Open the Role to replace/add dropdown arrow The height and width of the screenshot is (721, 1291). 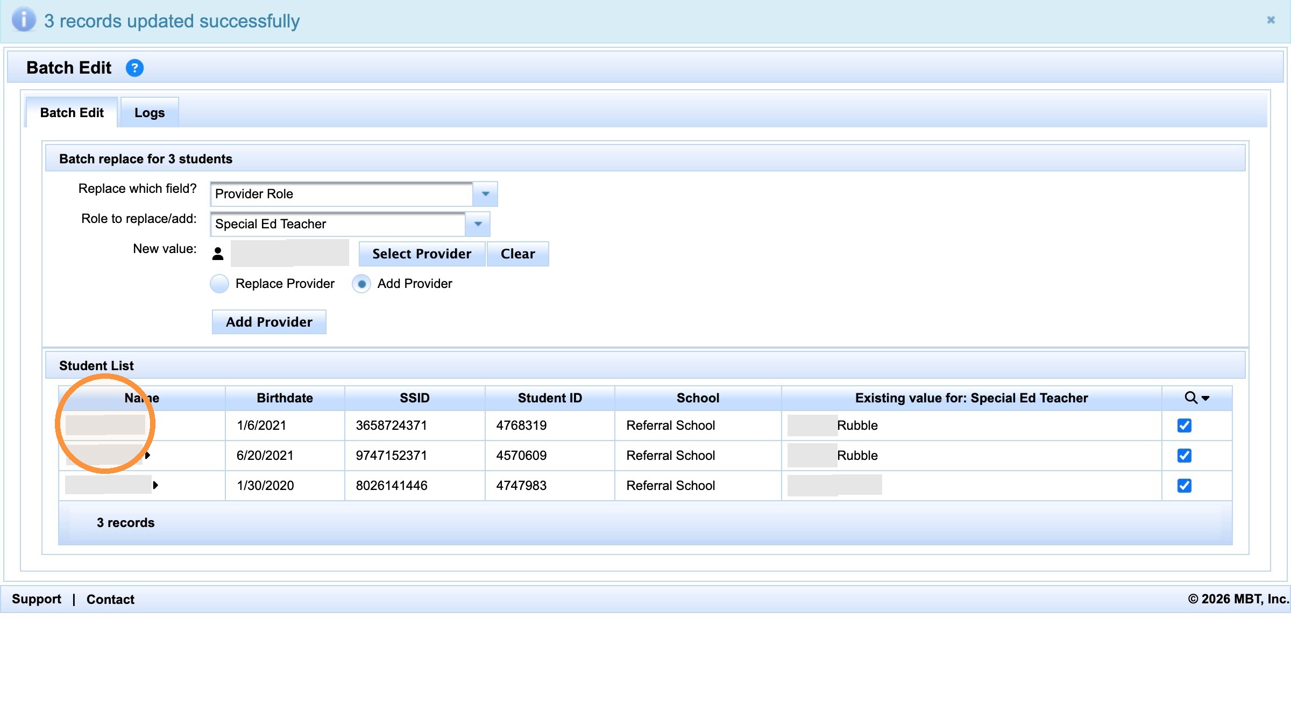coord(478,224)
